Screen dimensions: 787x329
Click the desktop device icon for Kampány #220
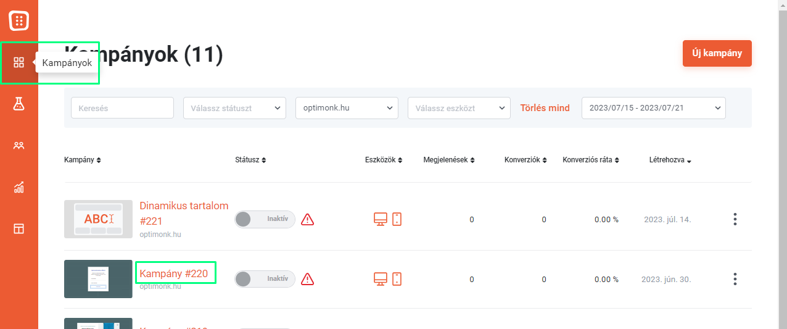381,279
